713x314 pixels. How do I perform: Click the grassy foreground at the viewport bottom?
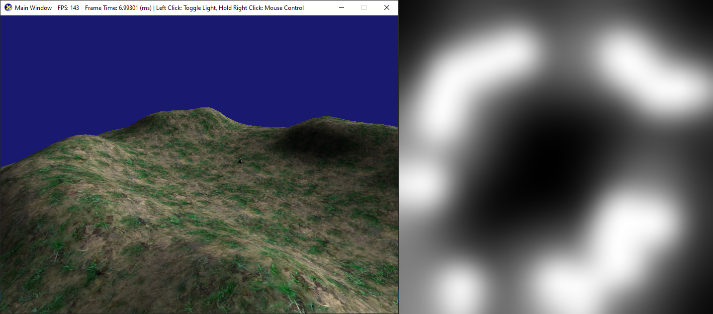coord(199,288)
